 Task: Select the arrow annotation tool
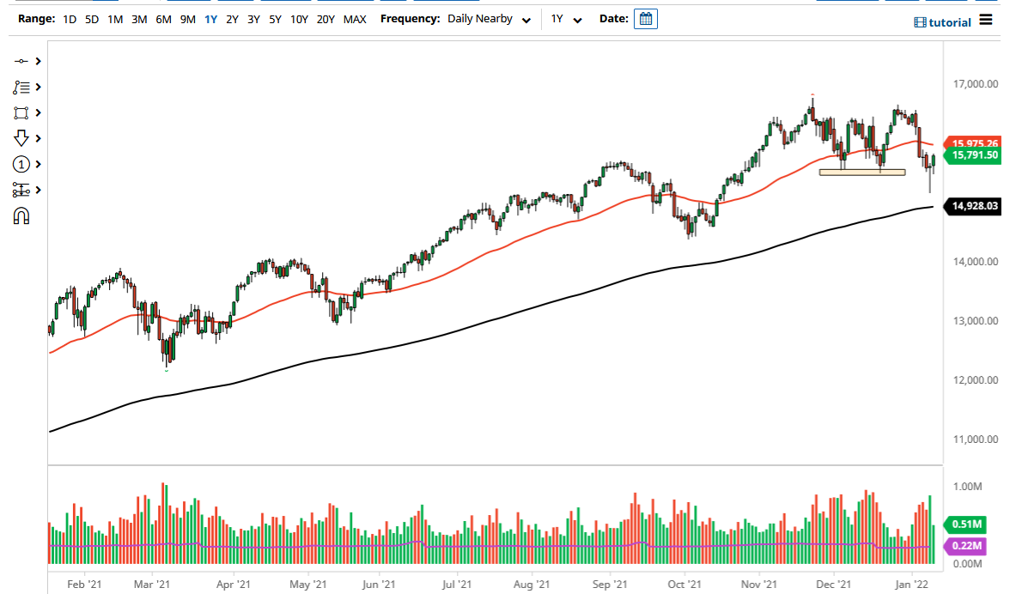tap(22, 137)
